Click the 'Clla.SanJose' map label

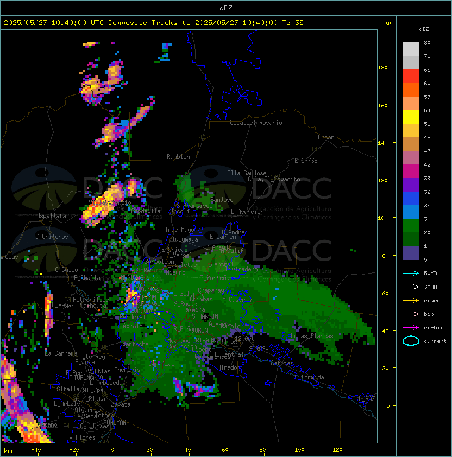click(247, 173)
